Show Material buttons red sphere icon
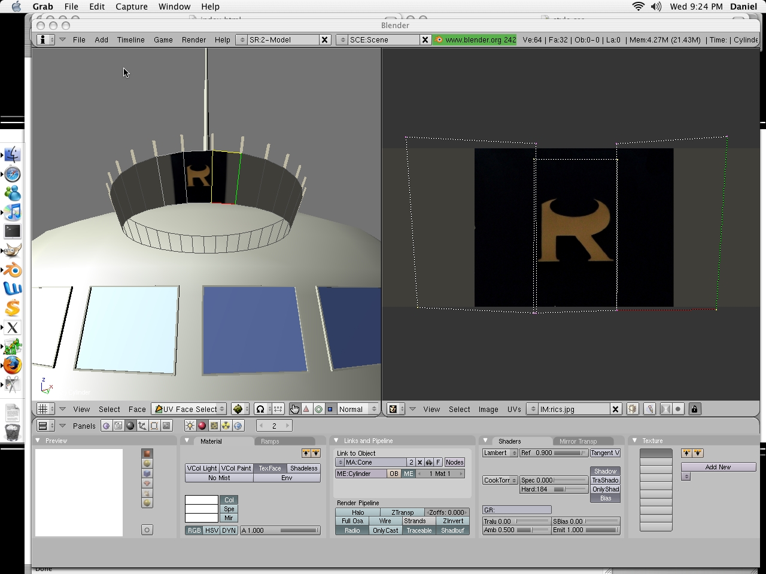766x574 pixels. [202, 426]
